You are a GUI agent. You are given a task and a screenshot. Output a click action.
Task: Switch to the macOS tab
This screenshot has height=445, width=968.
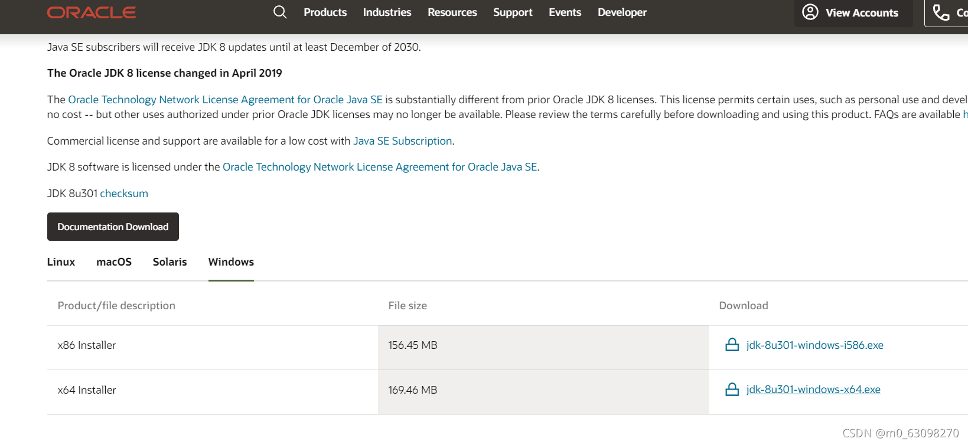114,262
